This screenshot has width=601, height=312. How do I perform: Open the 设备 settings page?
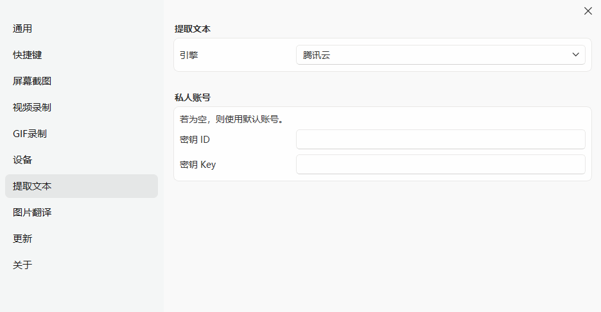click(22, 160)
